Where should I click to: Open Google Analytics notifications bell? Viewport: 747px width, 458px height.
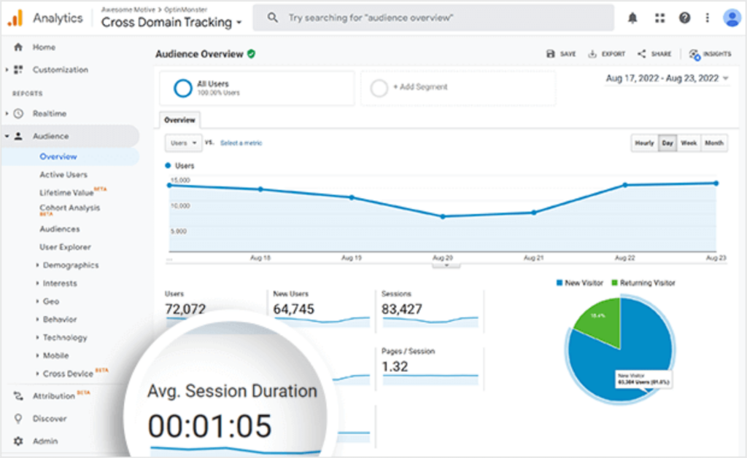click(632, 17)
